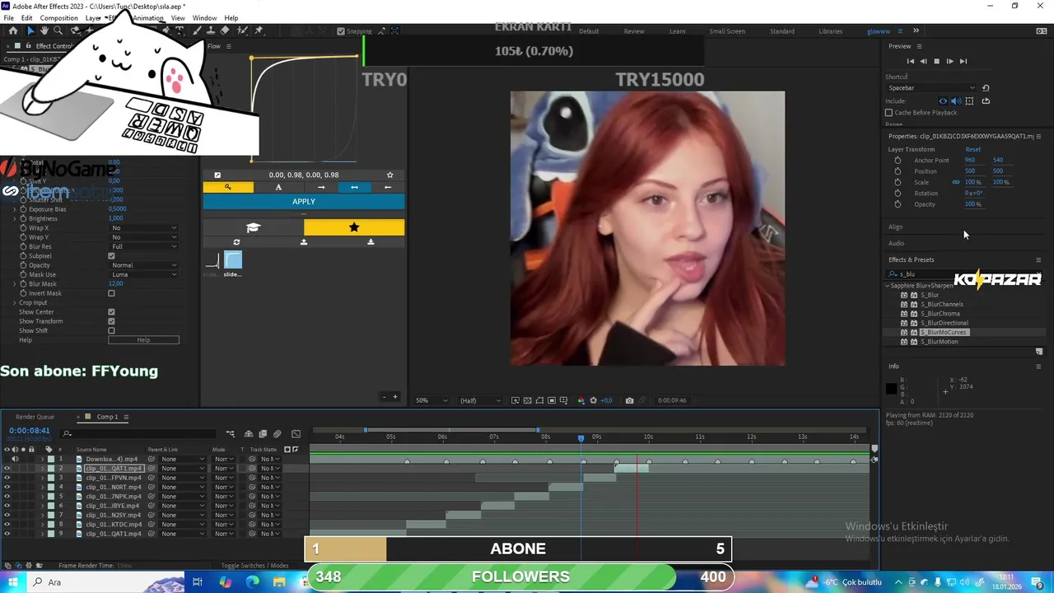Open the Window menu

point(204,18)
